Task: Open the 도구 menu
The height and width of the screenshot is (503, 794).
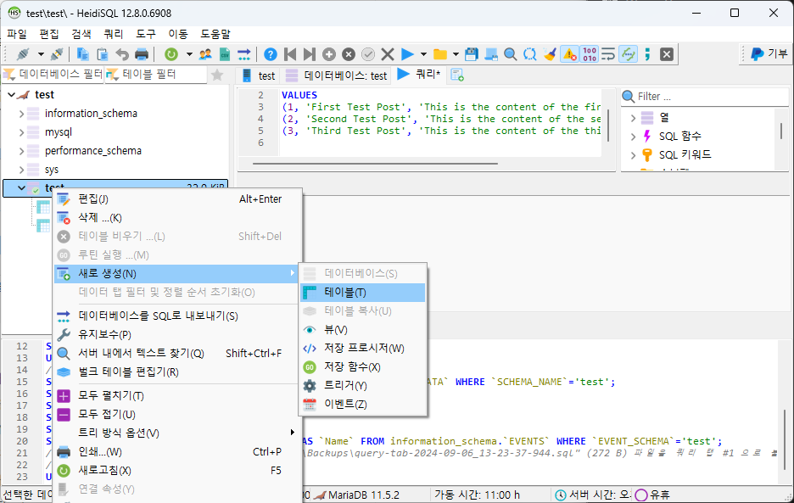Action: click(x=146, y=34)
